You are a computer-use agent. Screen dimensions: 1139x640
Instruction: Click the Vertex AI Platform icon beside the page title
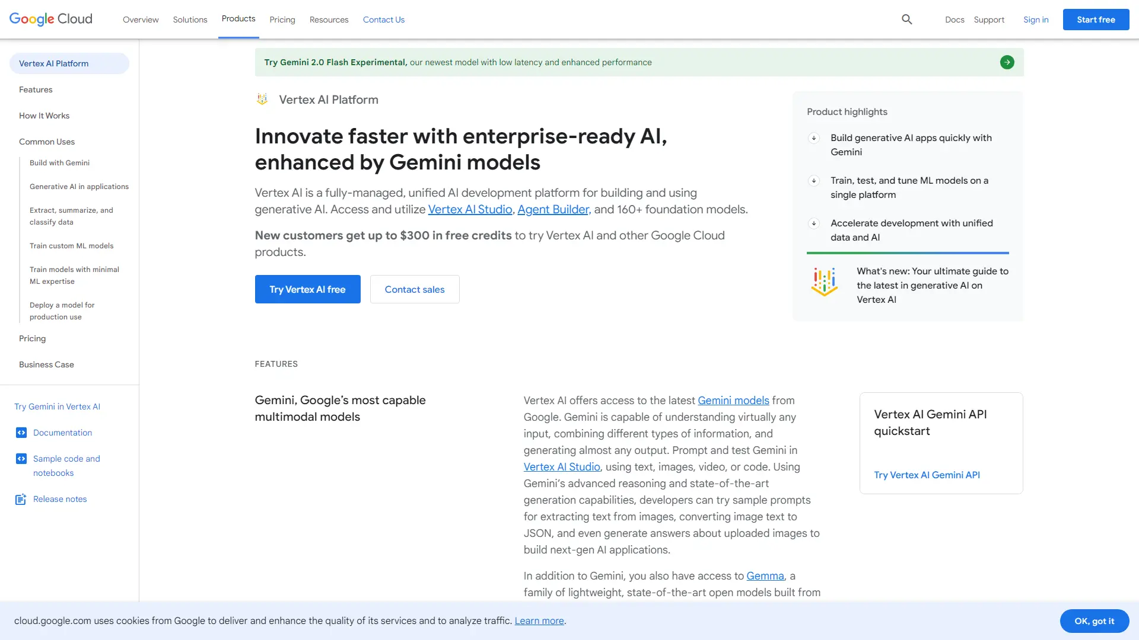click(262, 99)
